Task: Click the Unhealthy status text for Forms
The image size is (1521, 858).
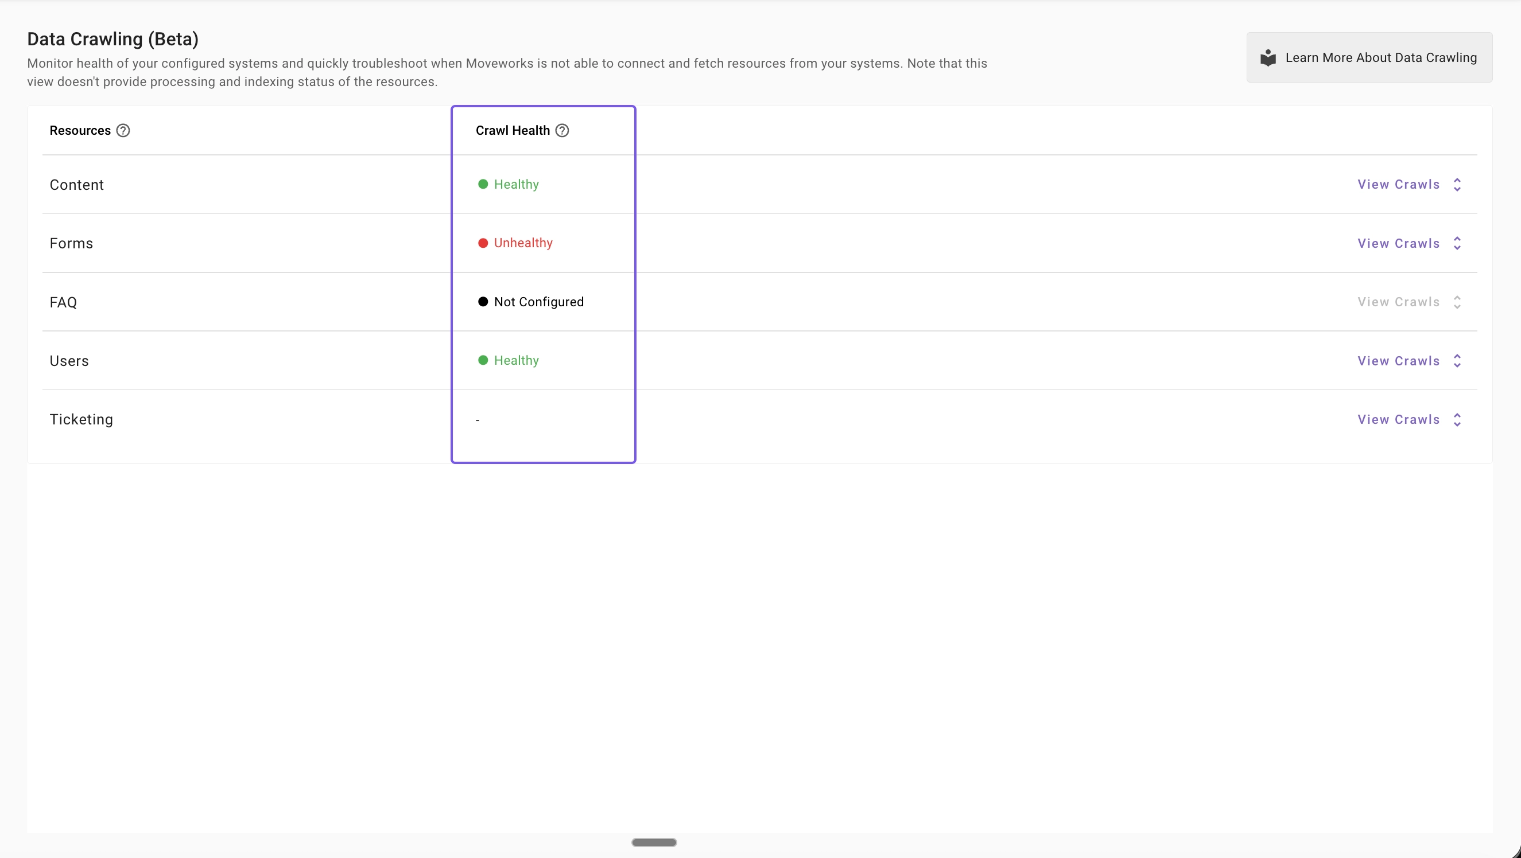Action: (x=523, y=243)
